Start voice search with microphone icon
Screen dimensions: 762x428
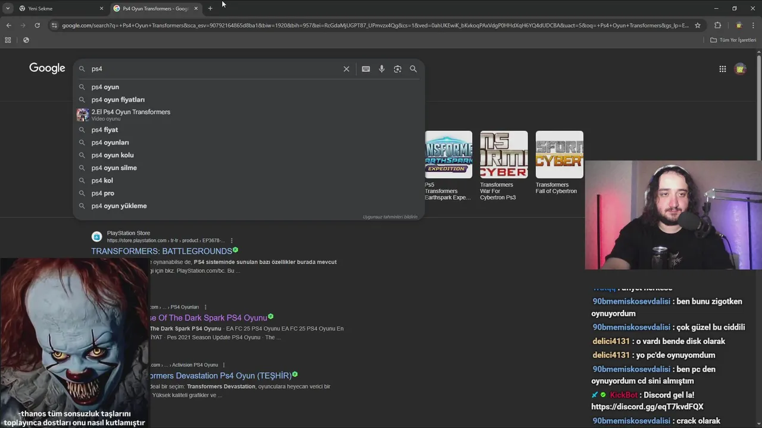382,69
